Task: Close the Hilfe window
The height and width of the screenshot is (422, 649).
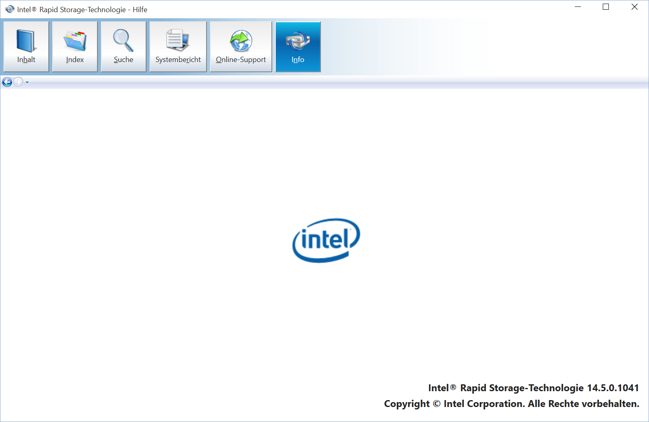Action: point(634,7)
